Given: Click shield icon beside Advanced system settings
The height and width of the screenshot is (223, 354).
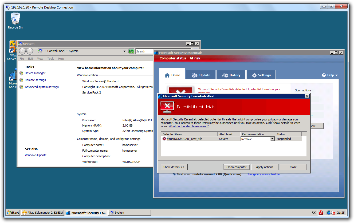Looking at the screenshot, I should point(21,87).
